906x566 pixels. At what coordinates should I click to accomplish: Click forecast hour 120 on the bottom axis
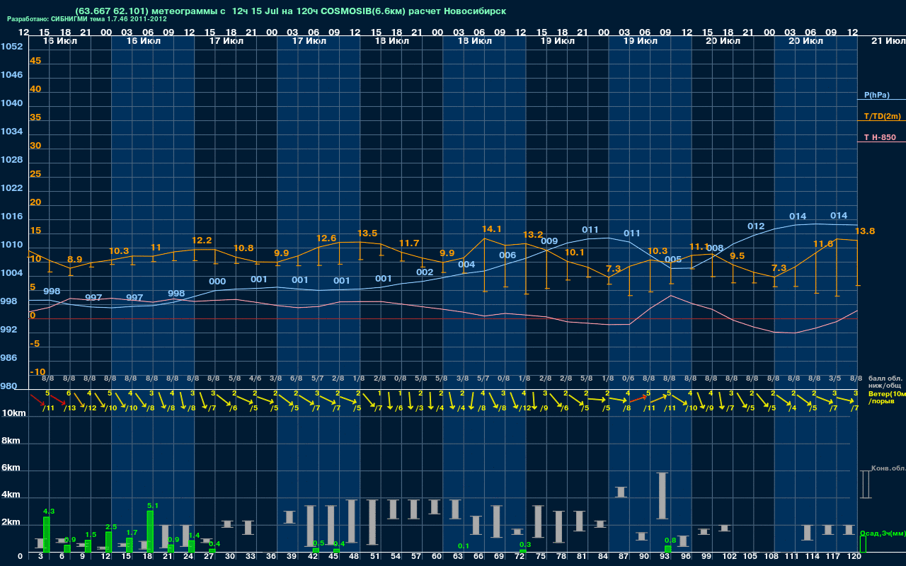pyautogui.click(x=854, y=558)
